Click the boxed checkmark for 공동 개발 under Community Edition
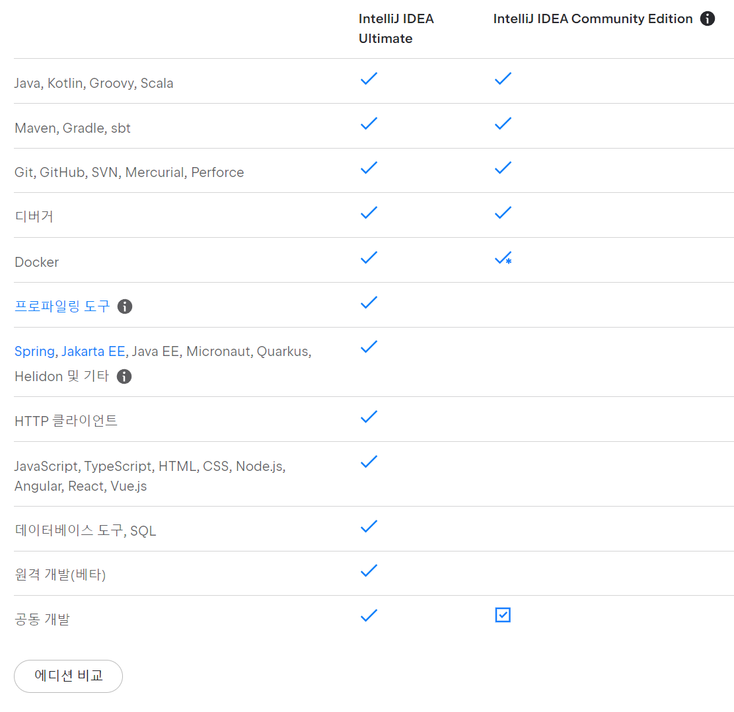Image resolution: width=734 pixels, height=712 pixels. point(503,615)
